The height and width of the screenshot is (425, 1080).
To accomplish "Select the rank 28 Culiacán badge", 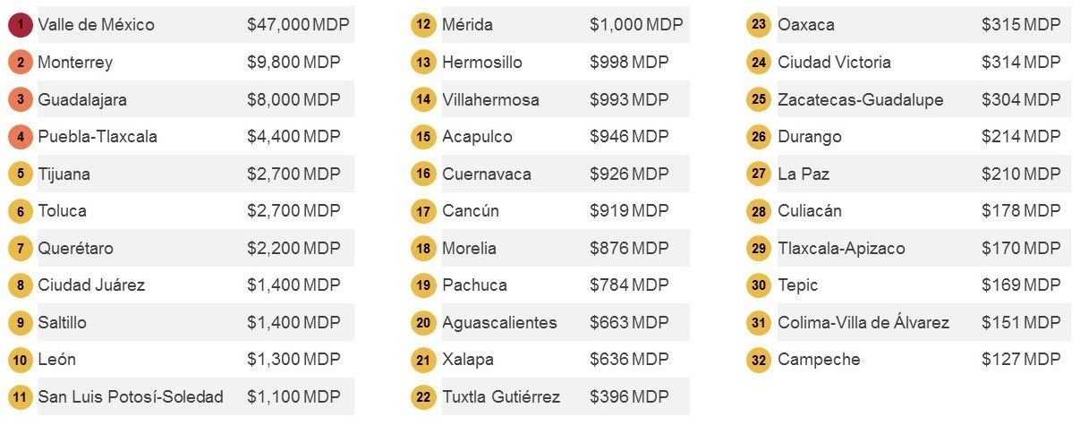I will (759, 211).
